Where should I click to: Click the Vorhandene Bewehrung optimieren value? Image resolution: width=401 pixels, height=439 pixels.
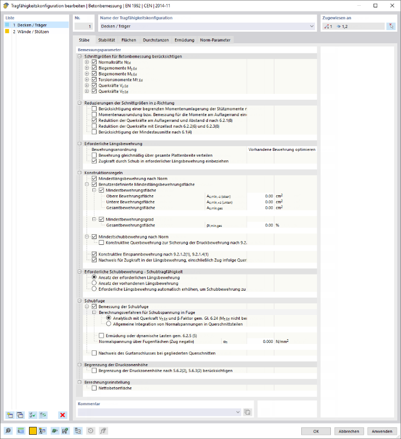coord(282,149)
